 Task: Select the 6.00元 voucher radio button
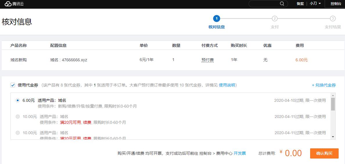pos(18,100)
